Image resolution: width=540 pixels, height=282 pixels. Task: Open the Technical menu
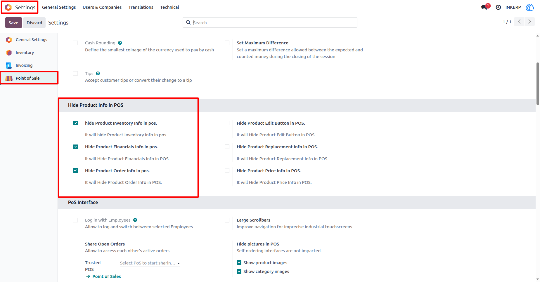(169, 7)
